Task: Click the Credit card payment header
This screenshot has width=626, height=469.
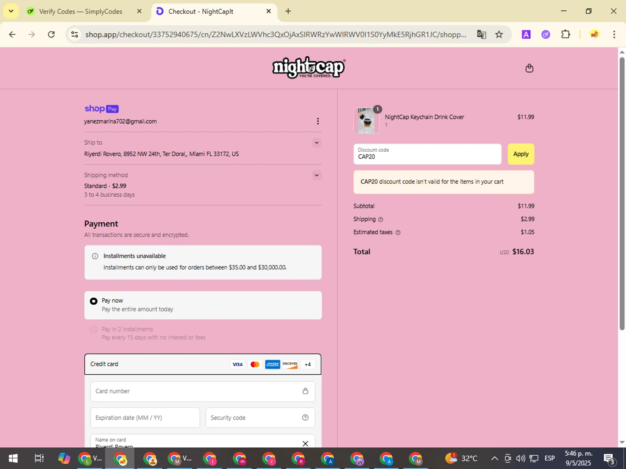Action: [203, 364]
